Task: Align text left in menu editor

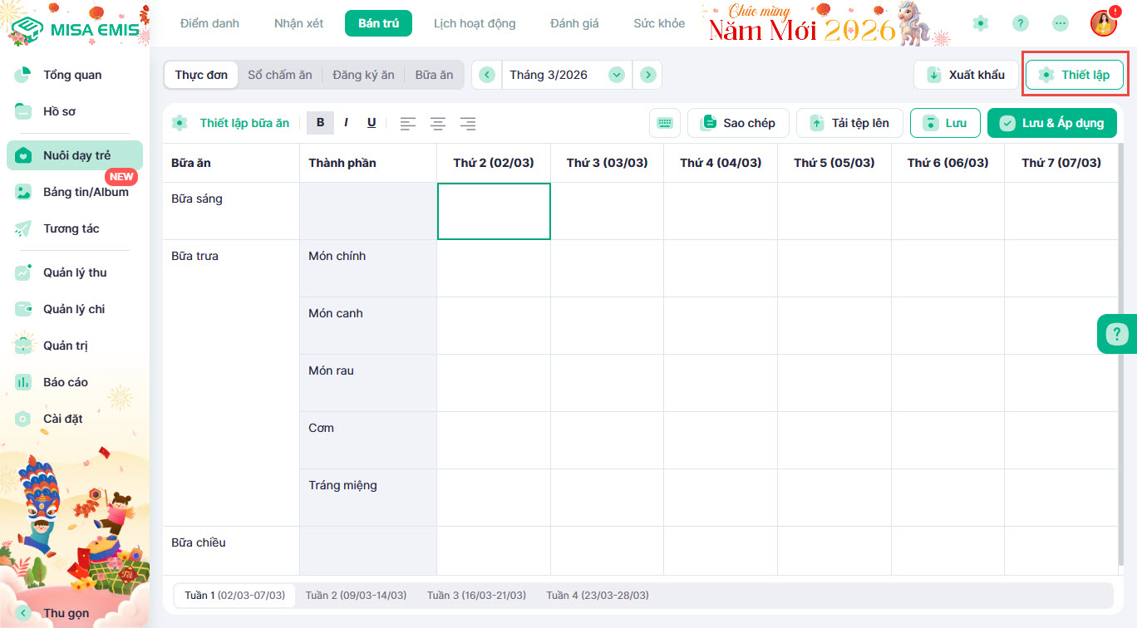Action: 407,123
